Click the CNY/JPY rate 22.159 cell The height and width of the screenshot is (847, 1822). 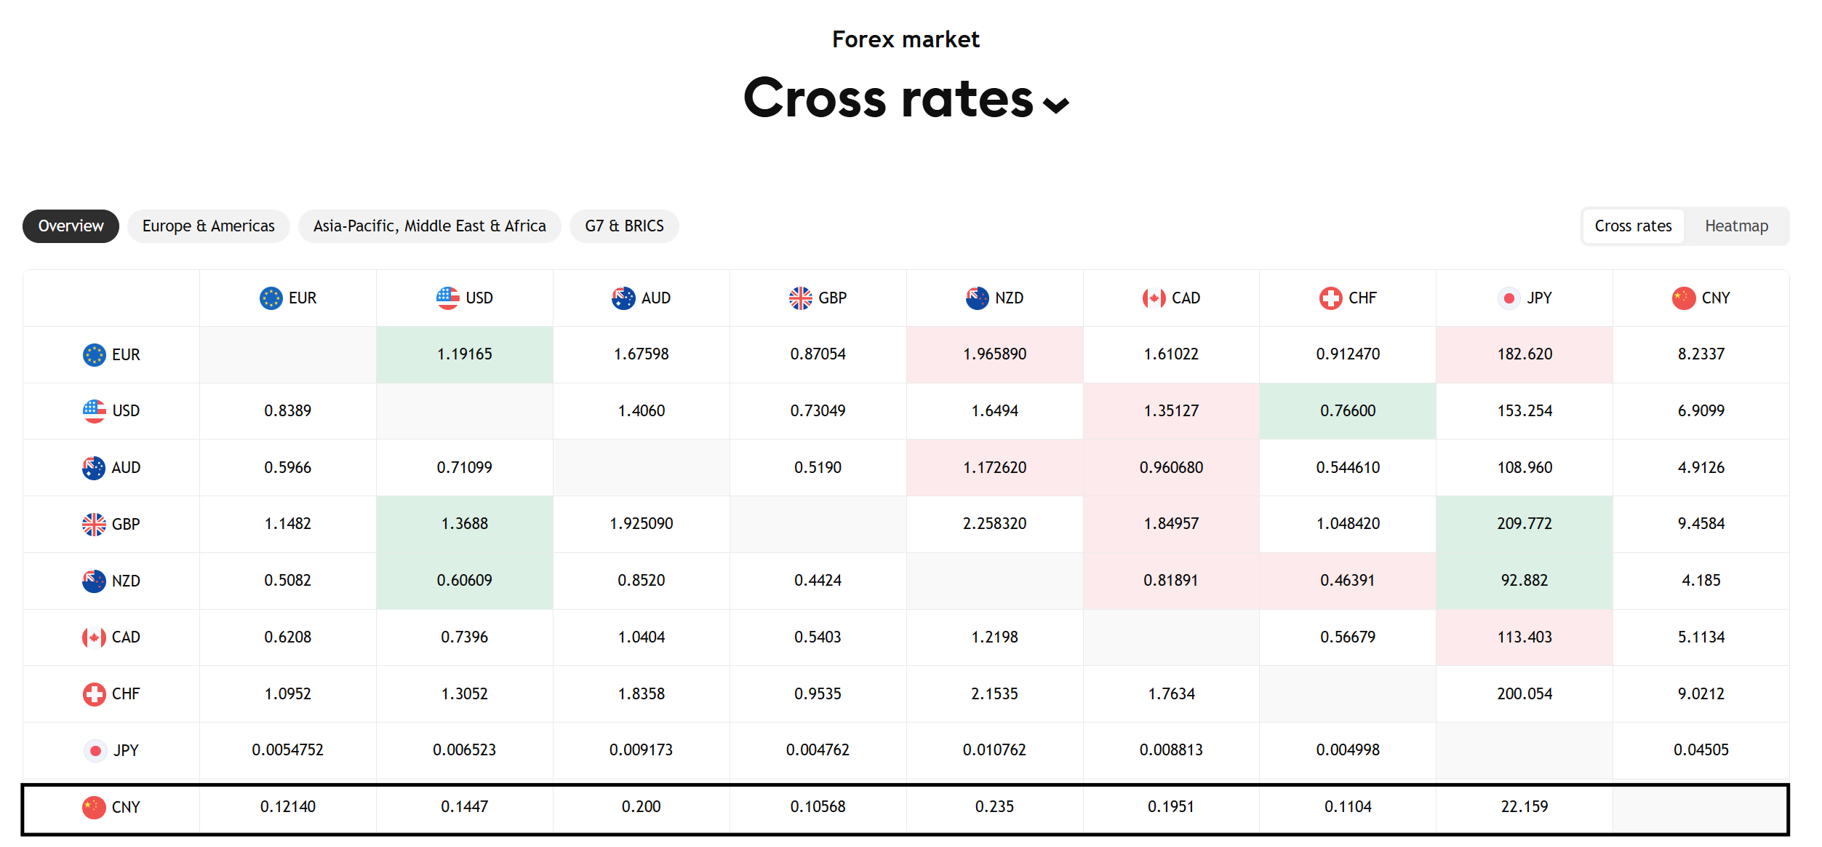coord(1524,807)
